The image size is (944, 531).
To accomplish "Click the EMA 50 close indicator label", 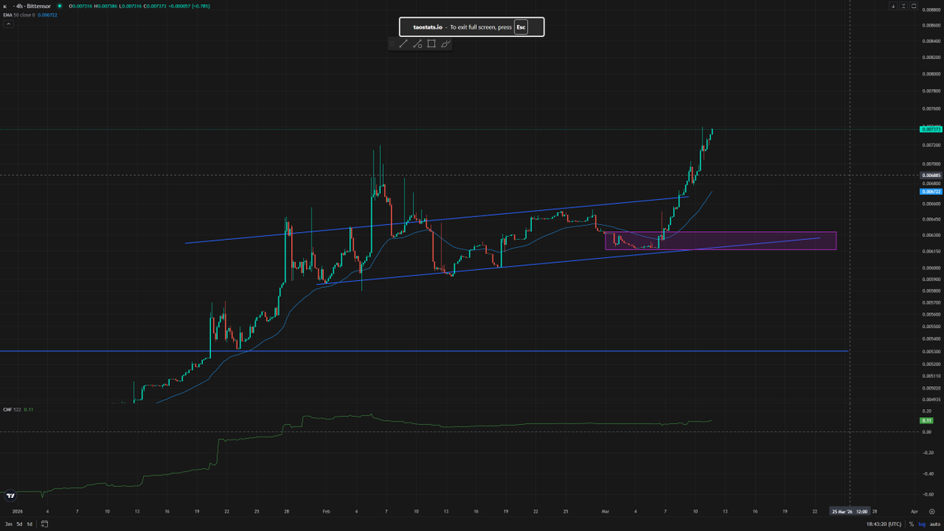I will coord(18,15).
